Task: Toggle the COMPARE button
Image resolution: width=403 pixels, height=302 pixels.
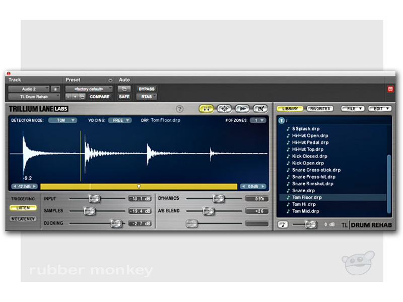Action: (99, 97)
